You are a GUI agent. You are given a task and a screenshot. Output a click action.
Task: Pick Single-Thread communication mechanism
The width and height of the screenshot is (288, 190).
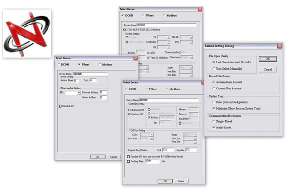tap(214, 121)
